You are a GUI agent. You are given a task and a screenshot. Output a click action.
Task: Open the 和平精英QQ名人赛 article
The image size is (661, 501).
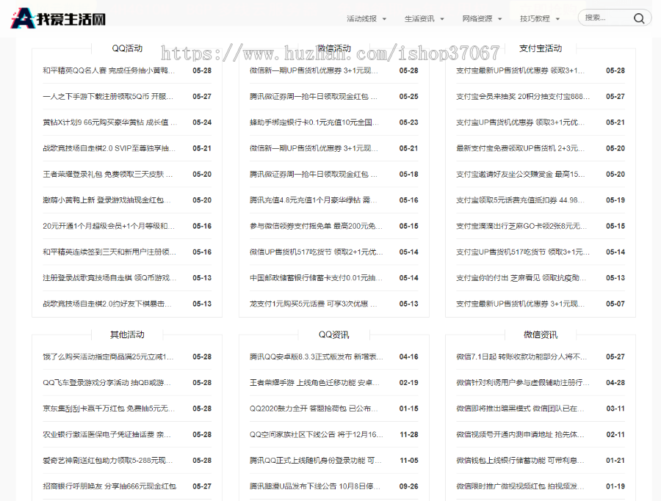[x=109, y=70]
